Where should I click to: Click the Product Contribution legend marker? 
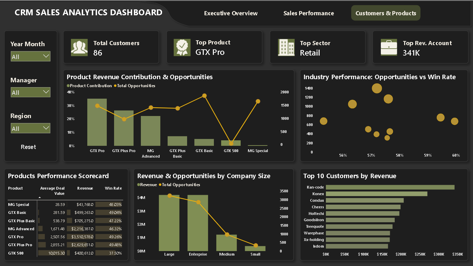[68, 86]
